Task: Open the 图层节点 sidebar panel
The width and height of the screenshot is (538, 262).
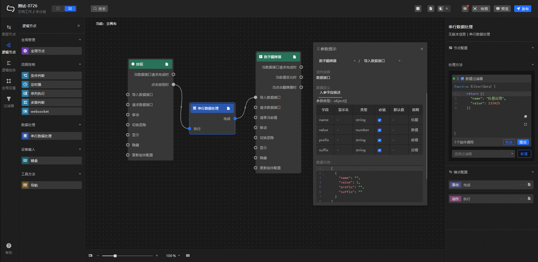Action: [9, 30]
